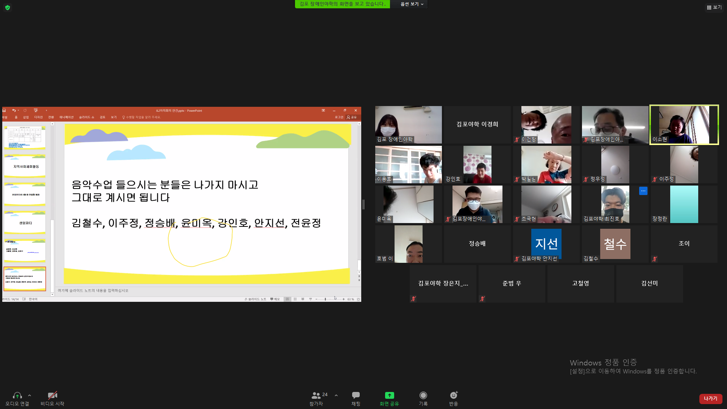The height and width of the screenshot is (409, 727).
Task: Select 이소현's highlighted video tile
Action: click(x=684, y=125)
